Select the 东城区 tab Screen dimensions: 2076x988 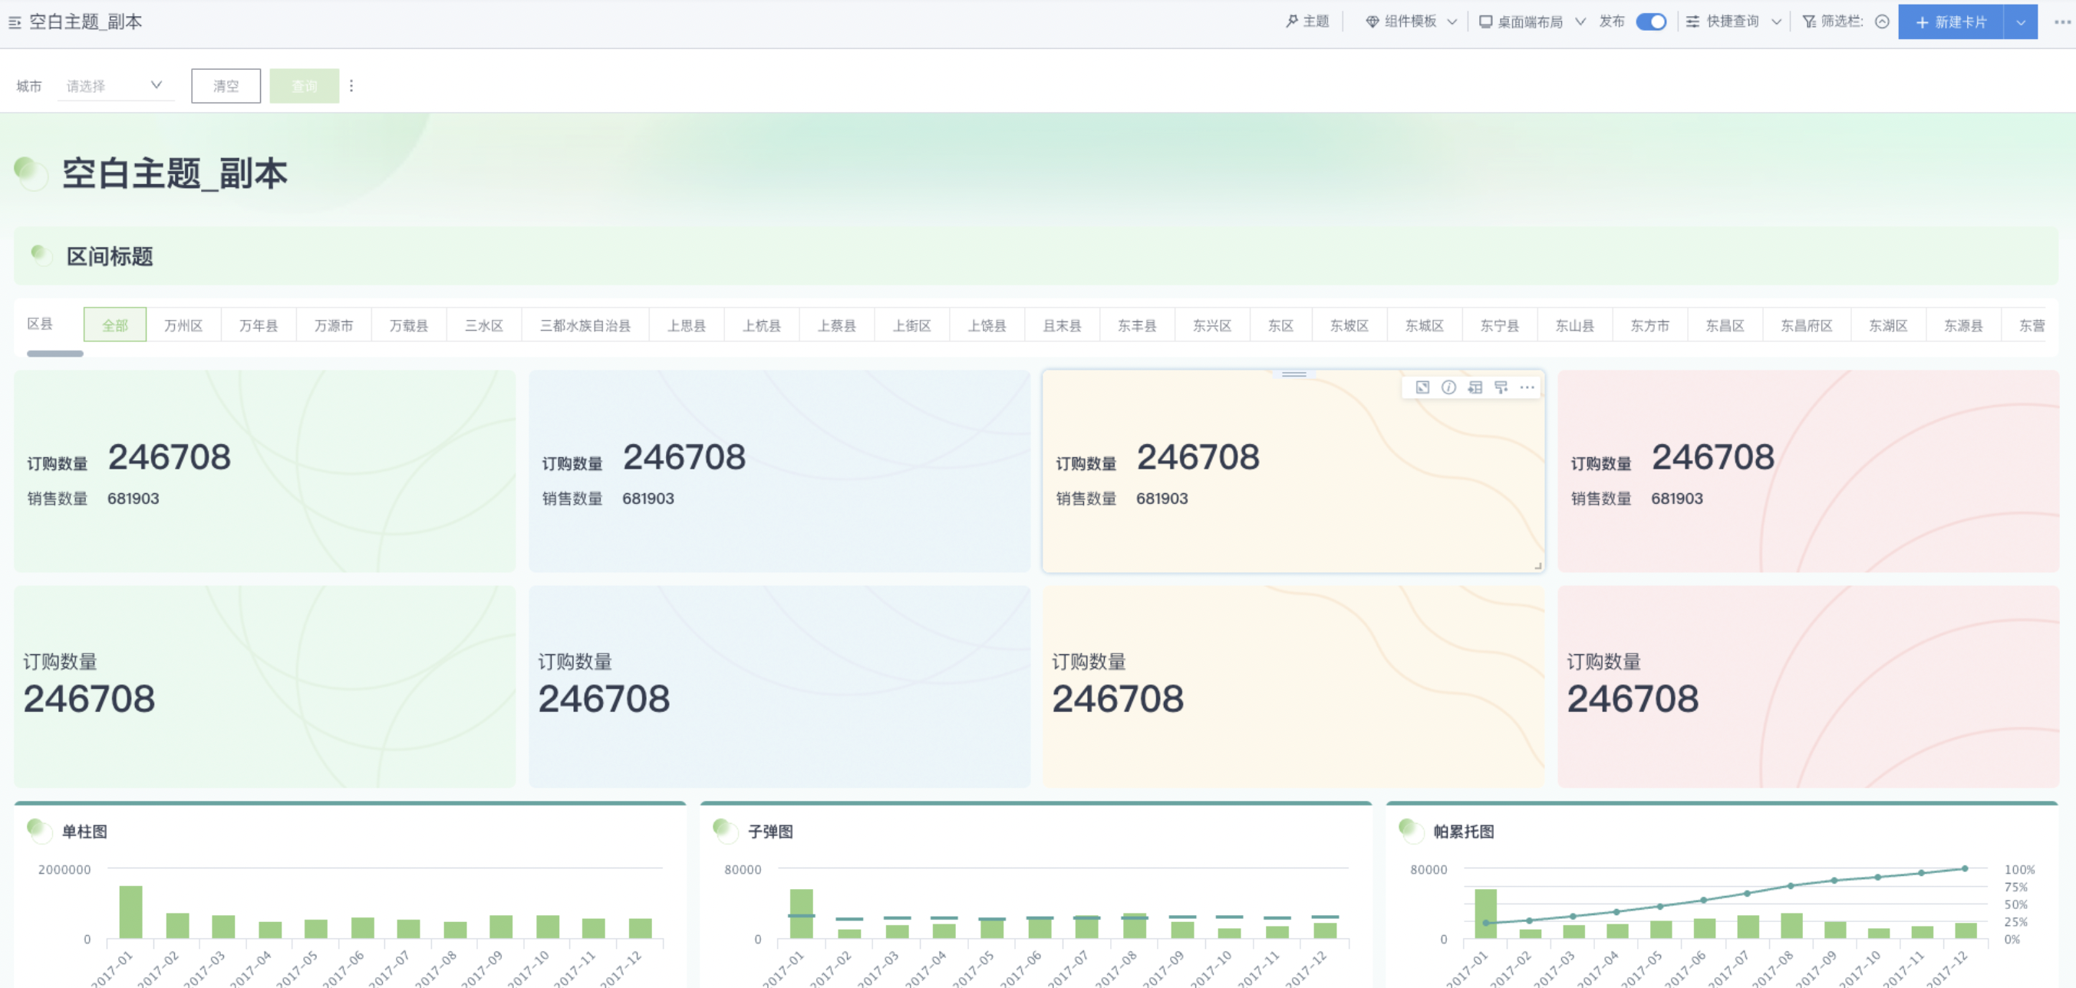pyautogui.click(x=1424, y=324)
